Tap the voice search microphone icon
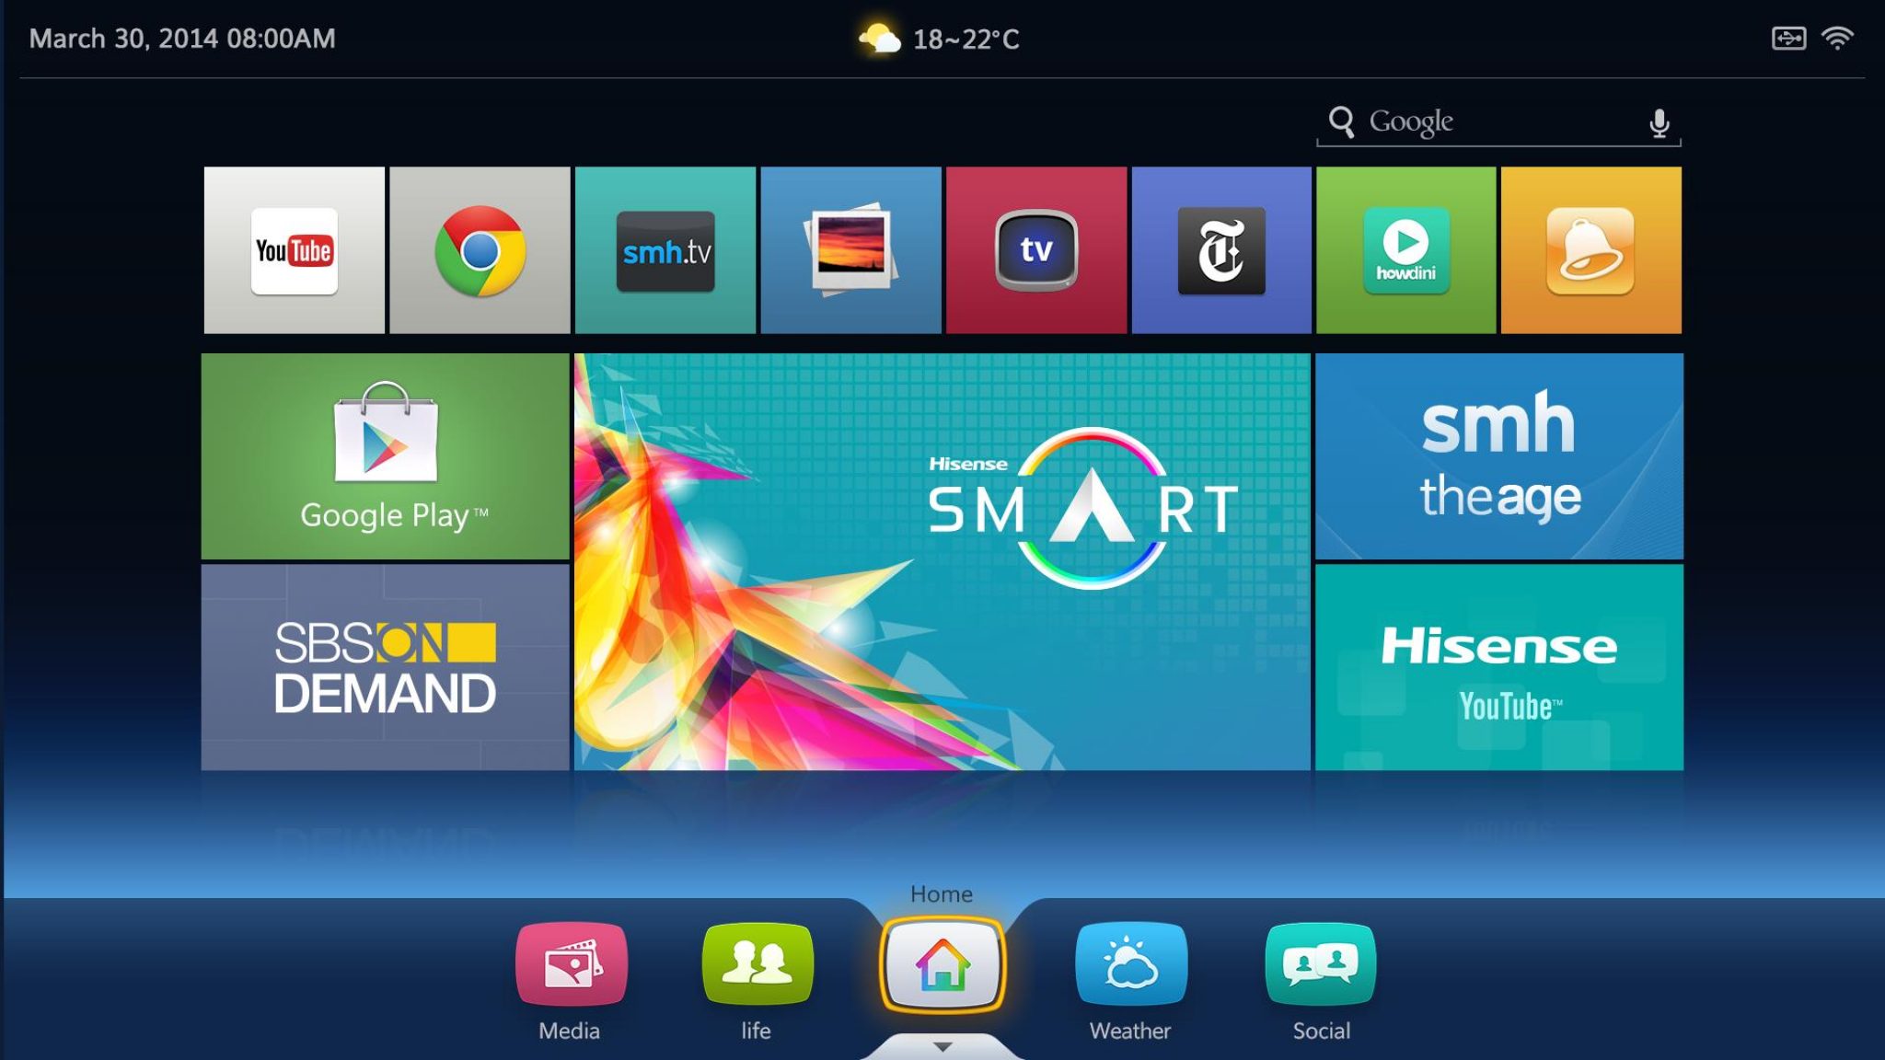This screenshot has height=1060, width=1885. click(x=1661, y=121)
